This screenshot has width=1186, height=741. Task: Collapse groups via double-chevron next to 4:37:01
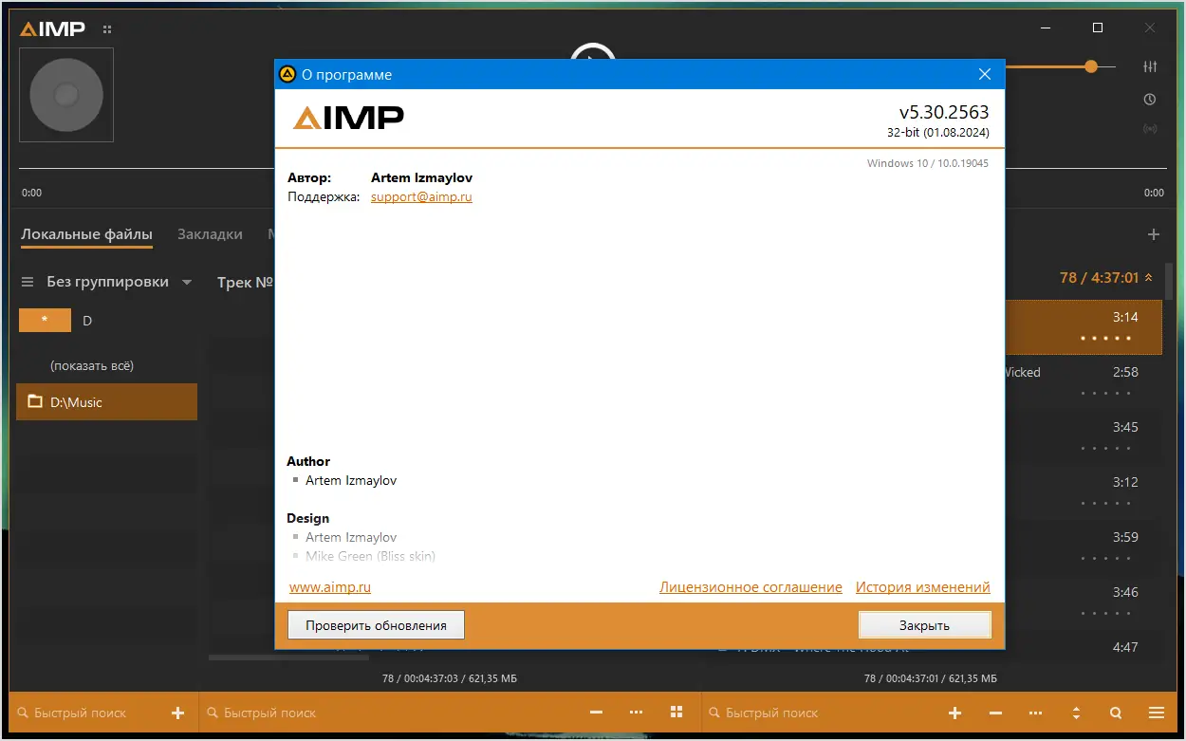(1148, 278)
